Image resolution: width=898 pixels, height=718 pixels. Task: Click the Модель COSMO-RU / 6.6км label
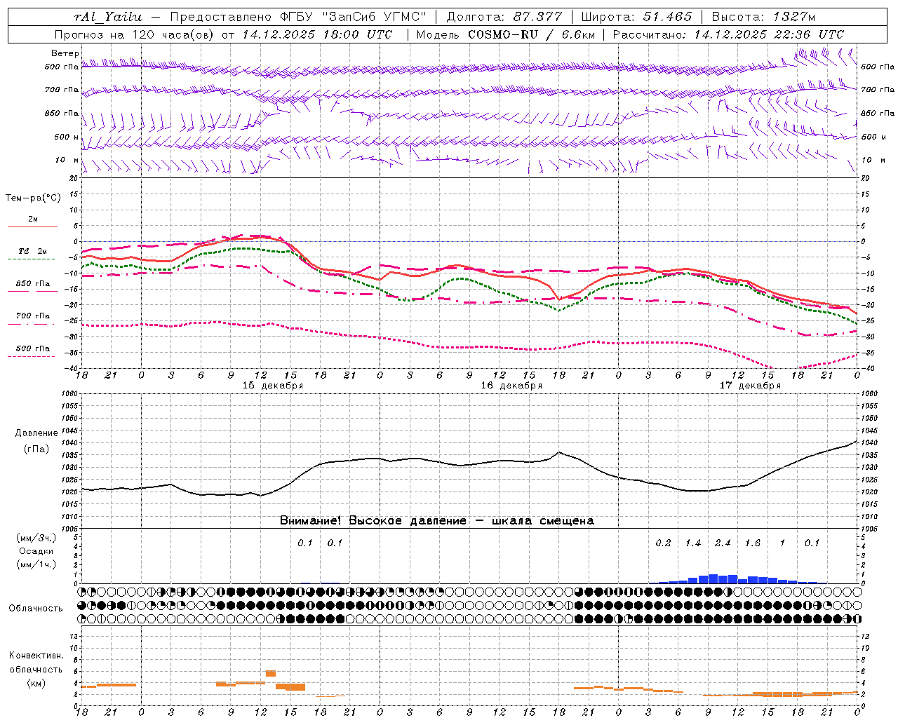pyautogui.click(x=506, y=34)
